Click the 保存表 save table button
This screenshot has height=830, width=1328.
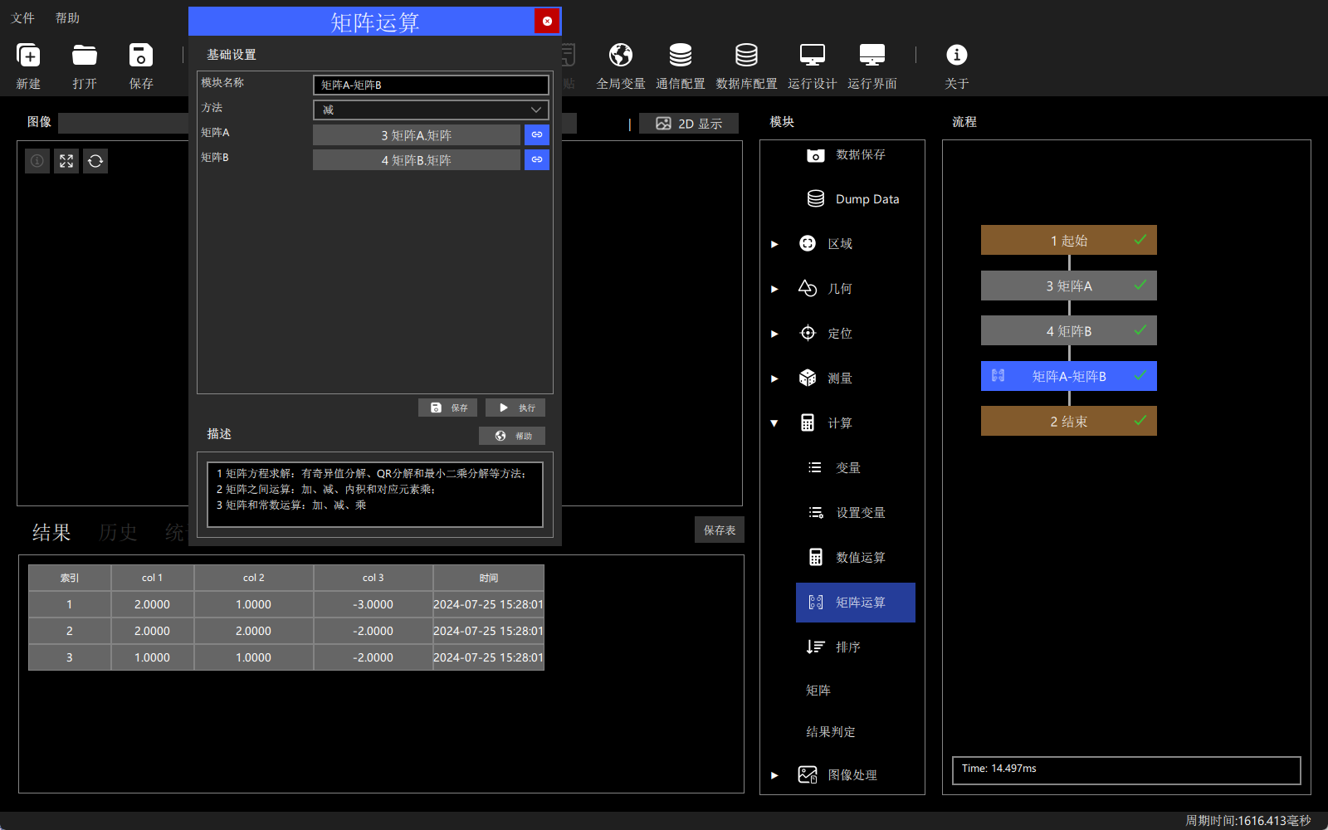720,530
